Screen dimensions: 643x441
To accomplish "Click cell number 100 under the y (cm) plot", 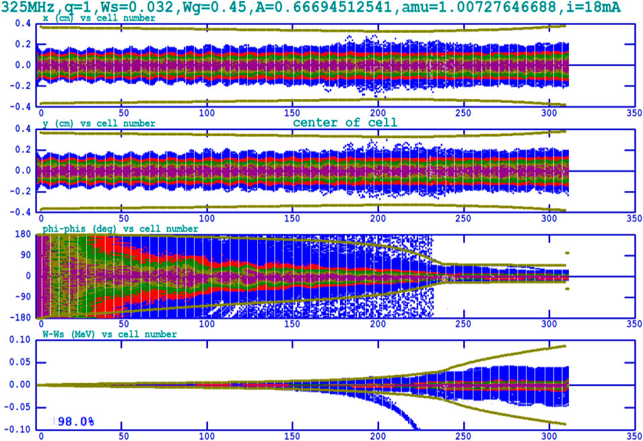I will 207,219.
